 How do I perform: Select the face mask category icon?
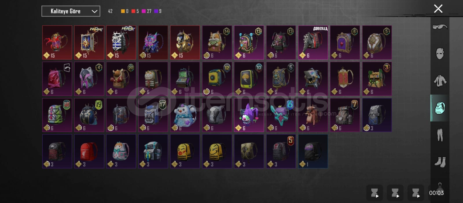pyautogui.click(x=440, y=53)
